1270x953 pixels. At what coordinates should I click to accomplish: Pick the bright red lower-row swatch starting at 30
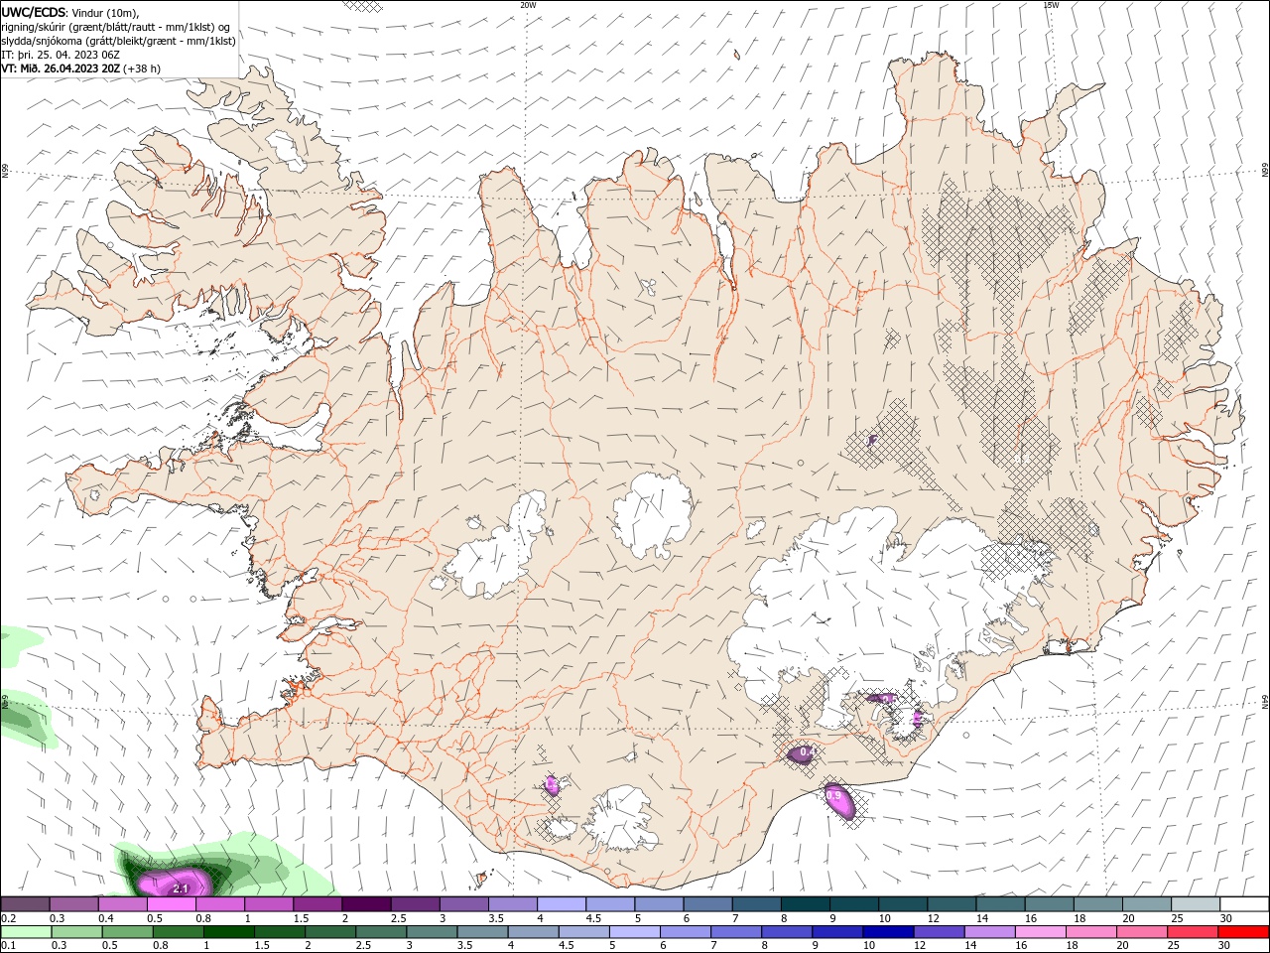tap(1242, 932)
